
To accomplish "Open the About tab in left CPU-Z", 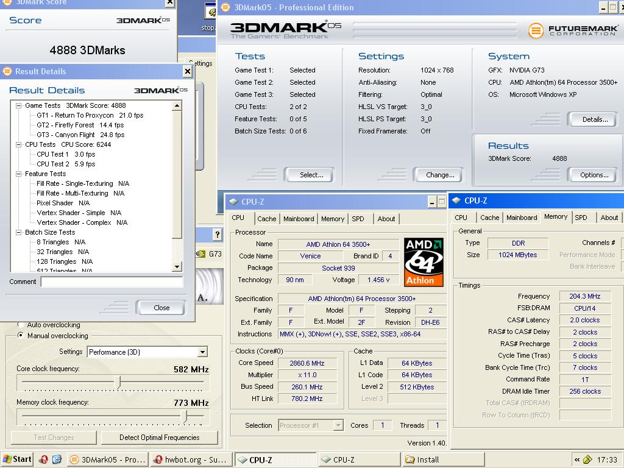I will (x=386, y=219).
